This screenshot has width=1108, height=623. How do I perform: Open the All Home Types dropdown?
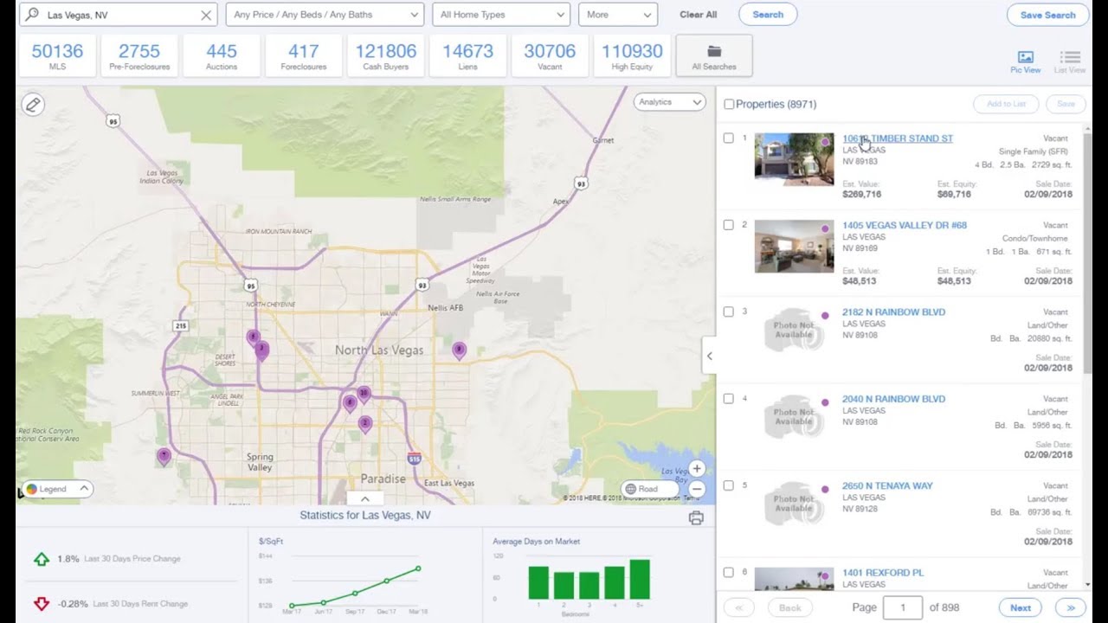tap(501, 15)
